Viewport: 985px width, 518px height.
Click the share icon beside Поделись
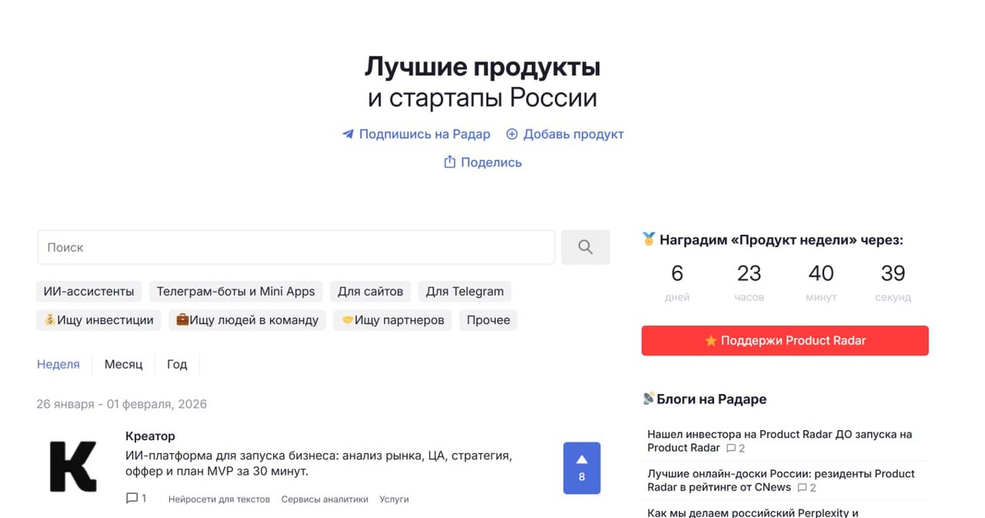pos(450,162)
